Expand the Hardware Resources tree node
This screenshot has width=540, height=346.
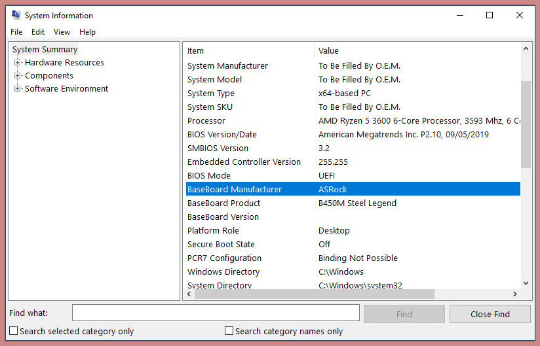(x=18, y=63)
